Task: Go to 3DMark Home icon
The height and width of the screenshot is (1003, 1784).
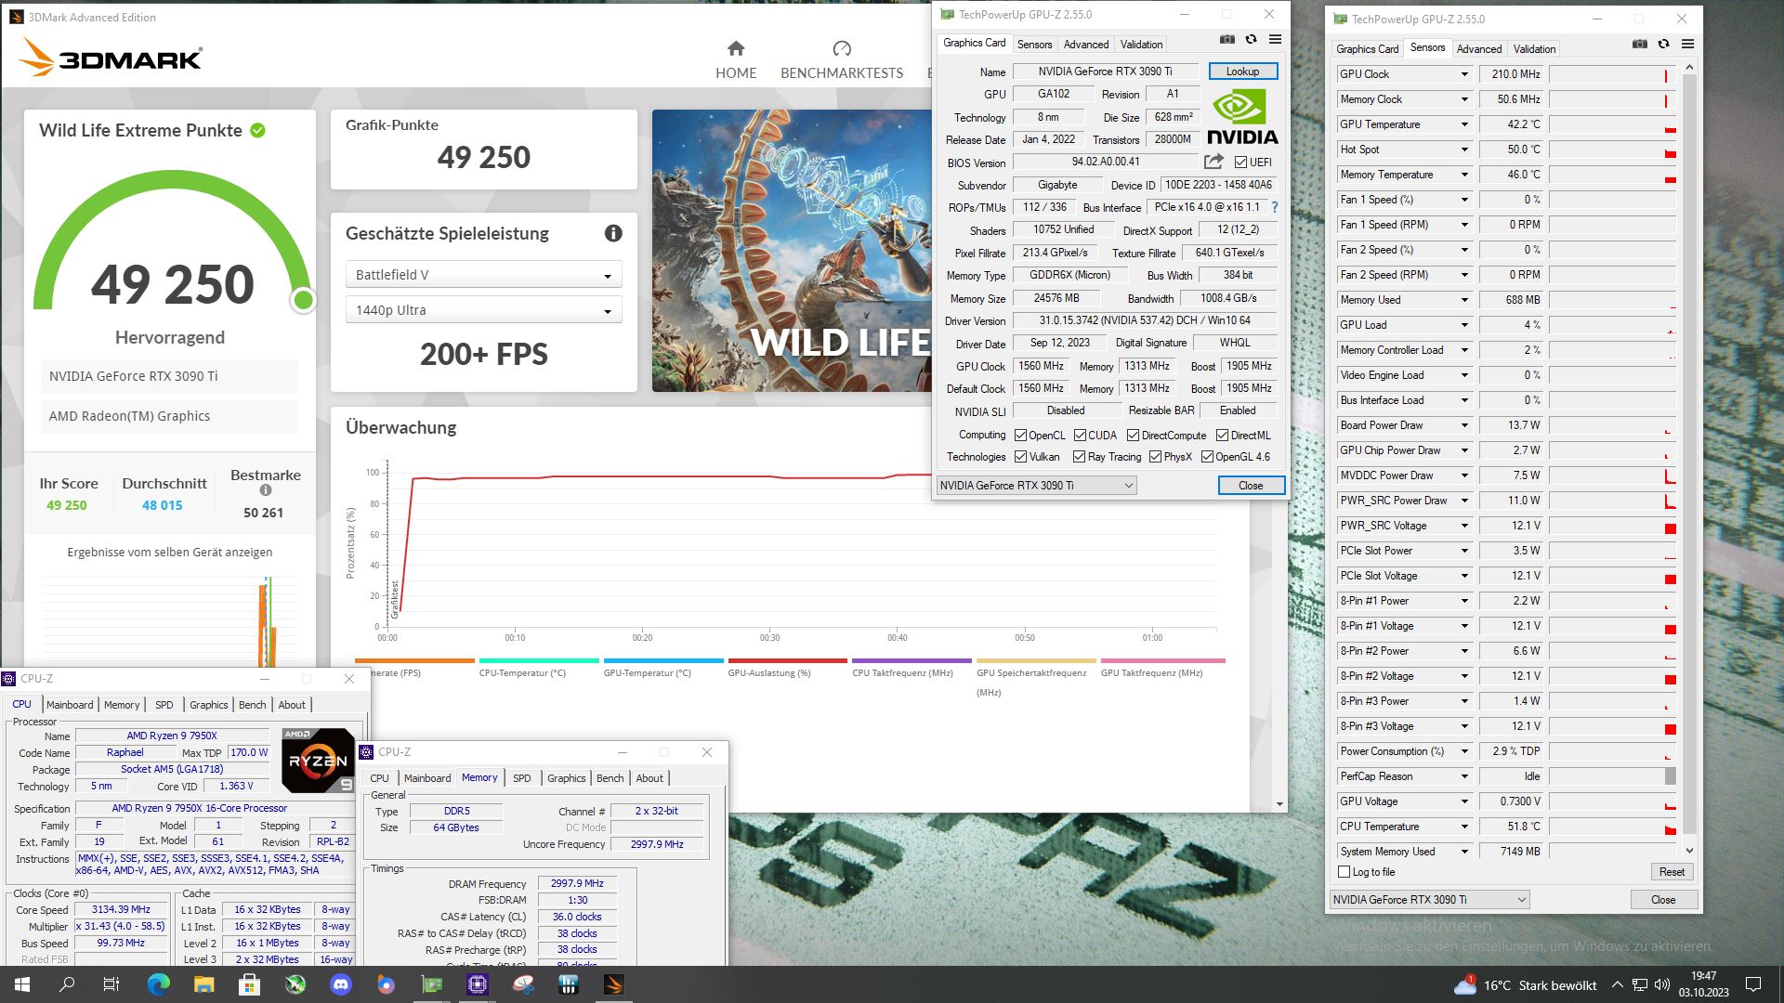Action: 736,48
